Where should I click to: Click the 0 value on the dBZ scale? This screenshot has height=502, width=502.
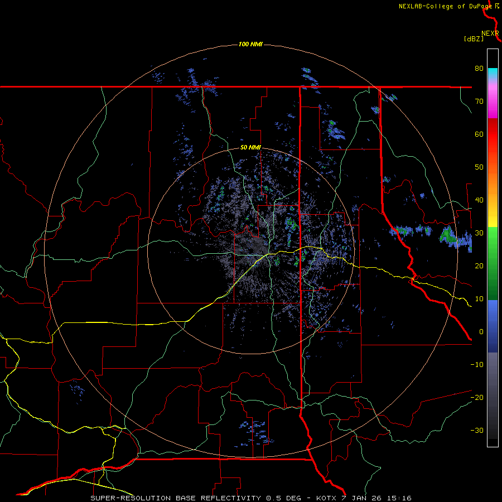click(x=481, y=332)
